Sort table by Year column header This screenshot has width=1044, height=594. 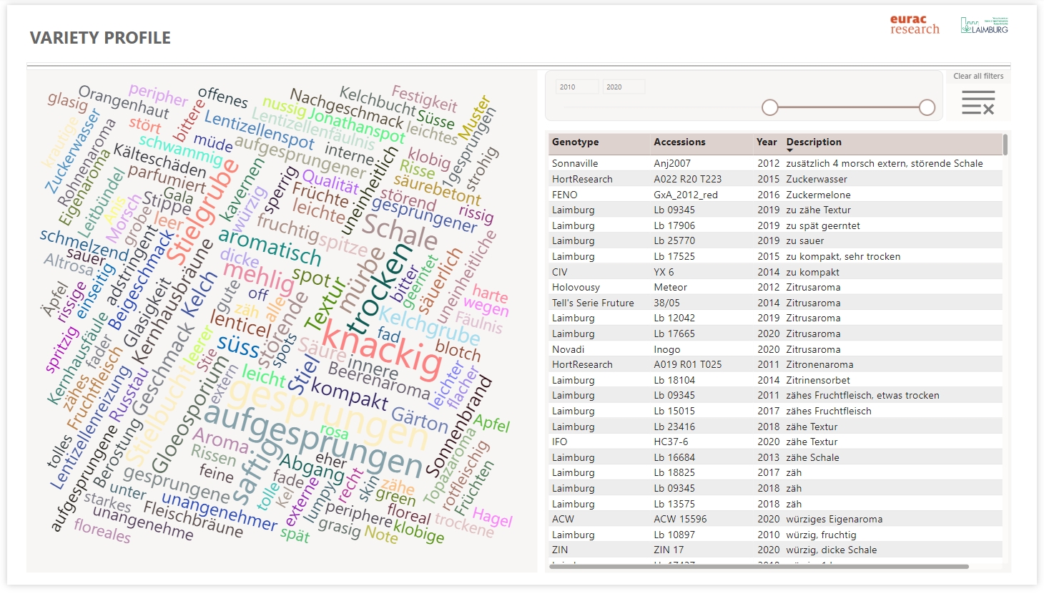[x=767, y=142]
